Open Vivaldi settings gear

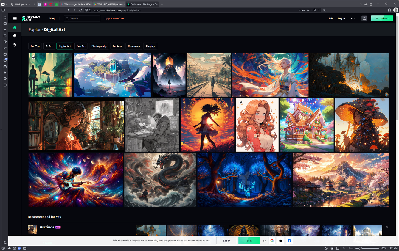(5, 243)
